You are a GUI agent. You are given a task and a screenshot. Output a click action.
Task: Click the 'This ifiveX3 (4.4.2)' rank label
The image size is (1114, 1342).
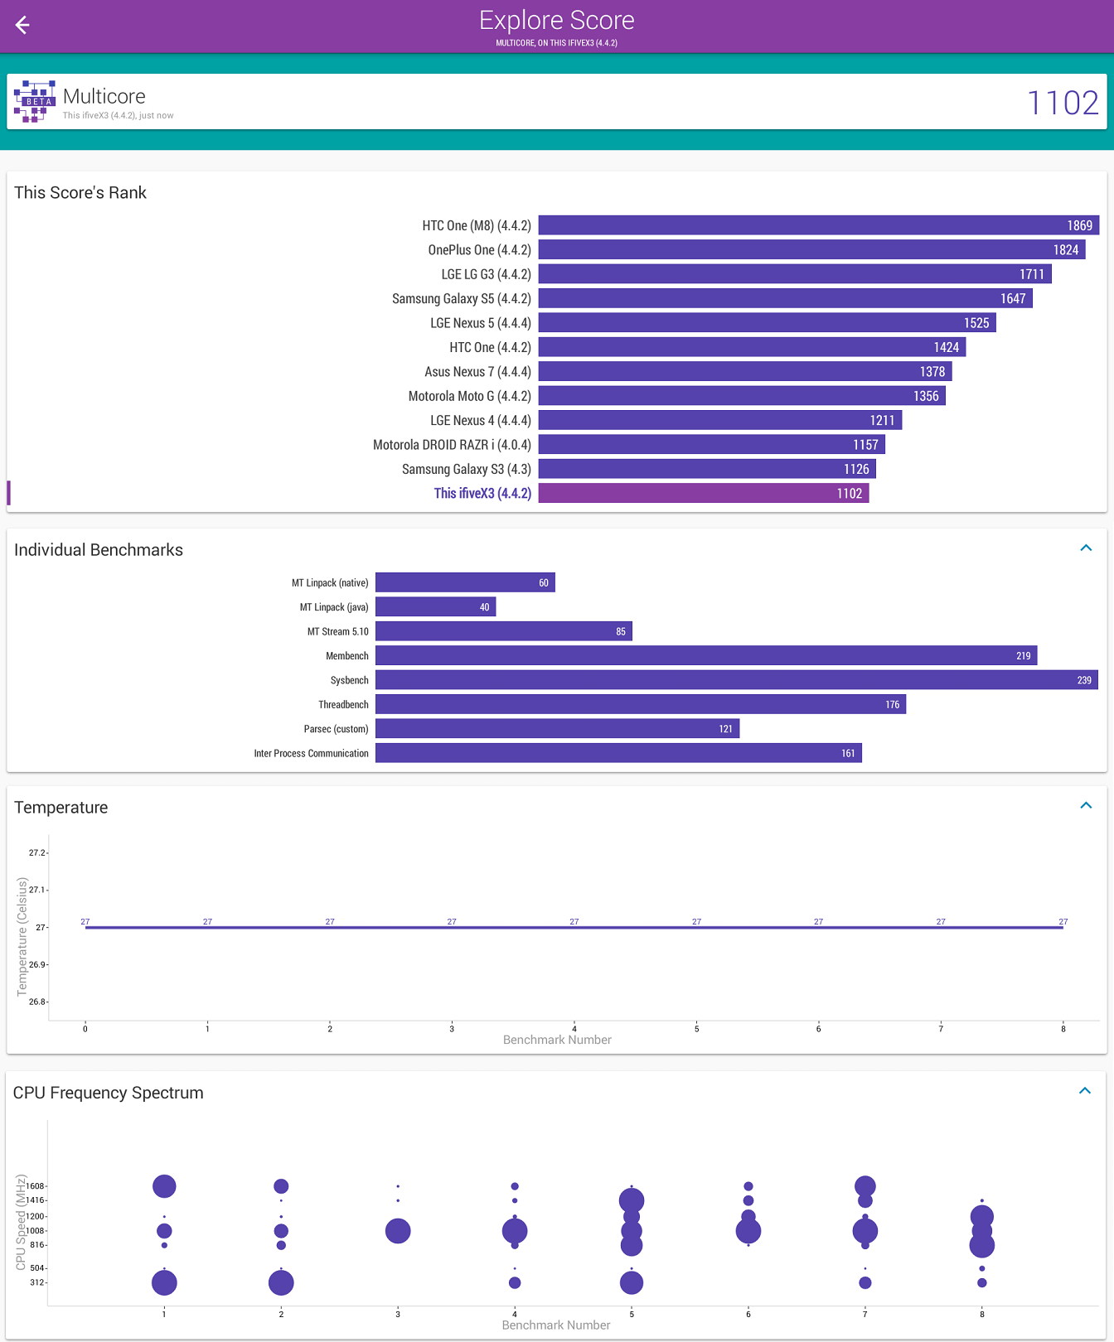[x=482, y=493]
